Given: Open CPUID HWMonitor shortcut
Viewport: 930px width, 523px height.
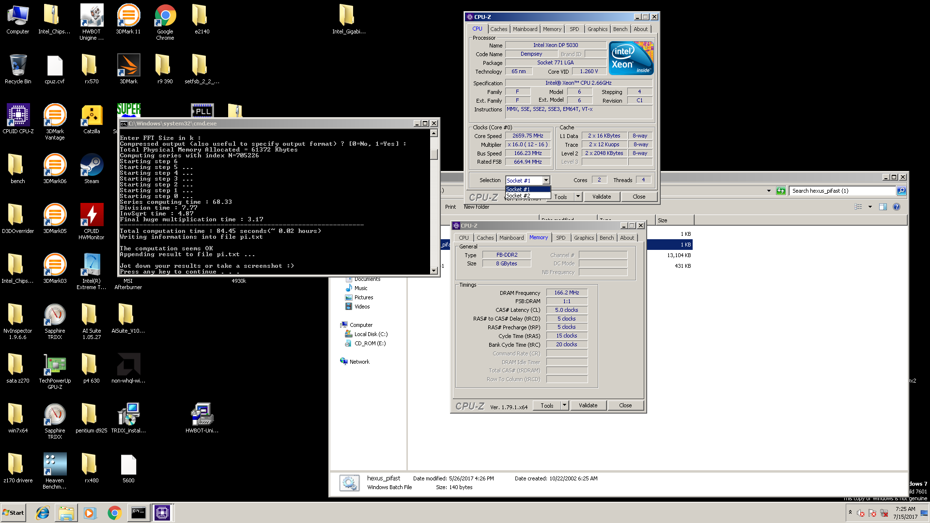Looking at the screenshot, I should coord(92,221).
